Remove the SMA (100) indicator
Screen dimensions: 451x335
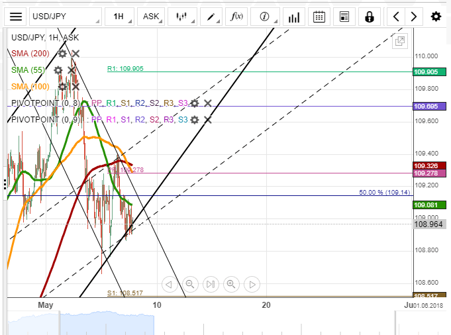point(75,86)
